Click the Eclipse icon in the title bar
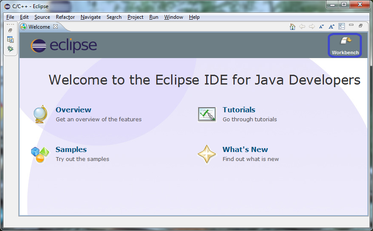 coord(7,6)
